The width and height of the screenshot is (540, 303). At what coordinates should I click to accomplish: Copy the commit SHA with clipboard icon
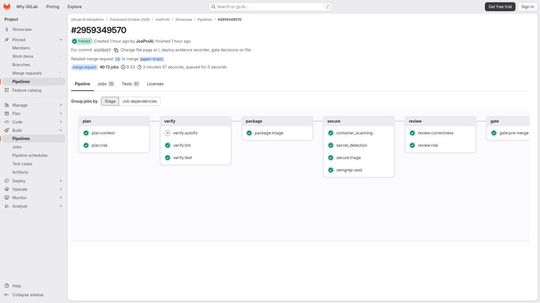[x=116, y=50]
